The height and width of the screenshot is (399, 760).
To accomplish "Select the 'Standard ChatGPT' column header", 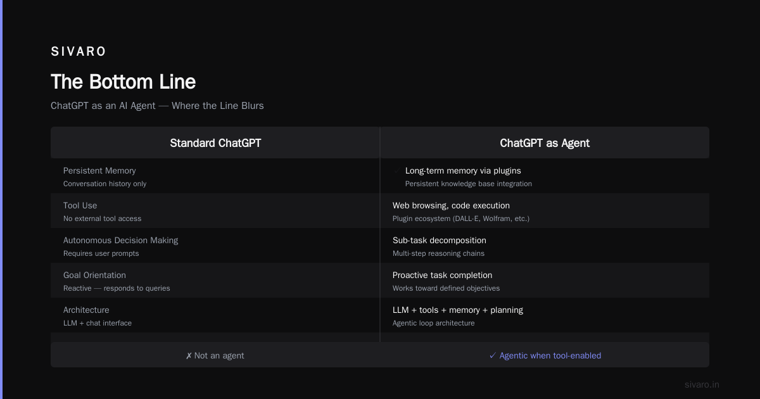I will pos(215,143).
